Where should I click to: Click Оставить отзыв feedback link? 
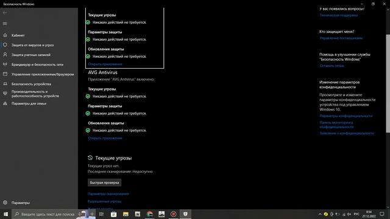(x=331, y=66)
